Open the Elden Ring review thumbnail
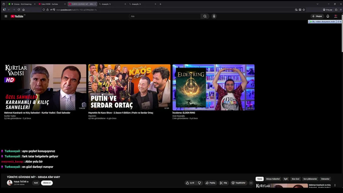The height and width of the screenshot is (193, 343). [x=214, y=87]
